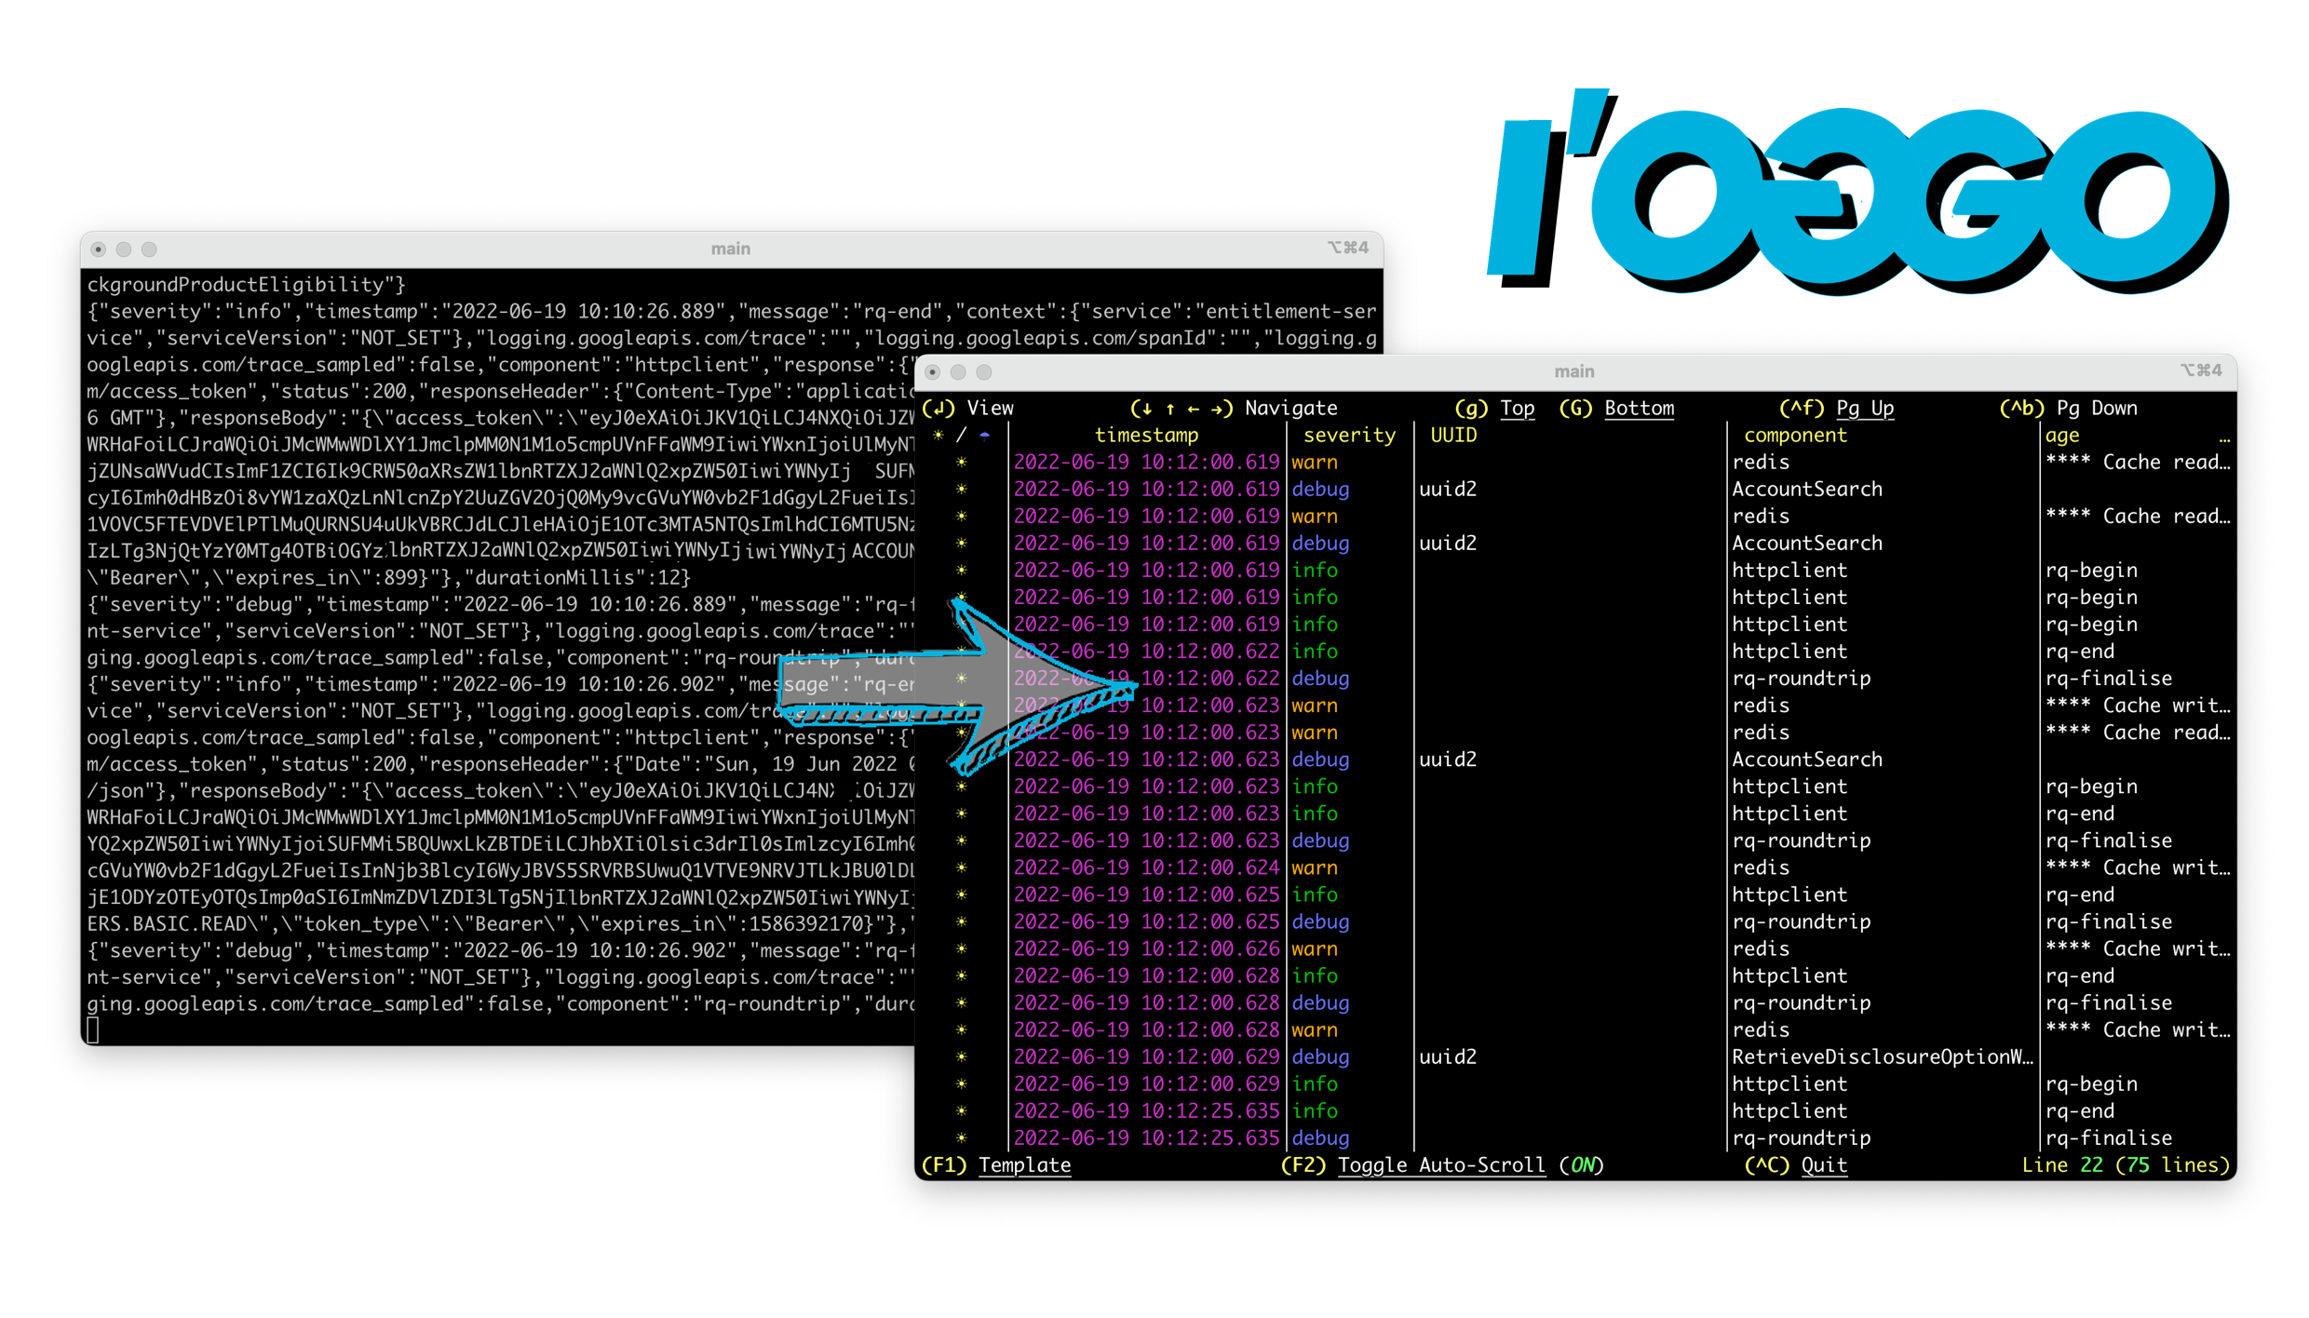
Task: Click the Auto-Scroll ON status indicator
Action: pos(1582,1164)
